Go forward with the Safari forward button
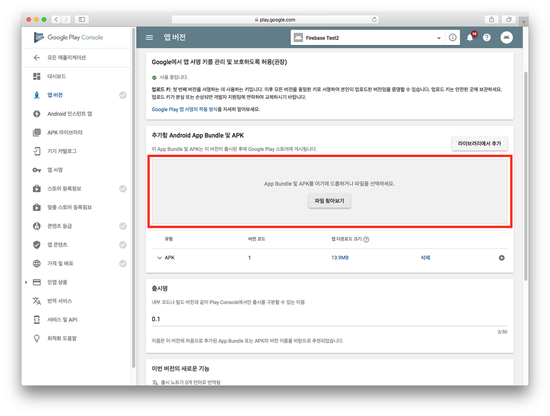 (66, 19)
